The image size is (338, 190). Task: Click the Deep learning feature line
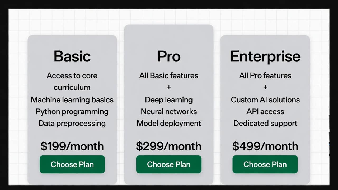(169, 100)
